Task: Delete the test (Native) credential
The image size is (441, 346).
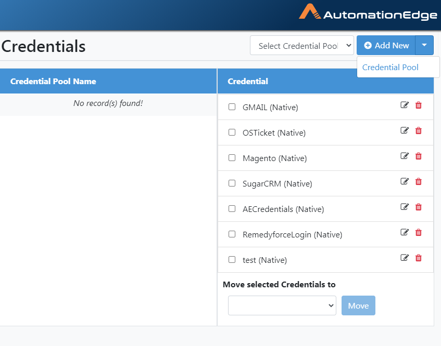Action: [419, 258]
